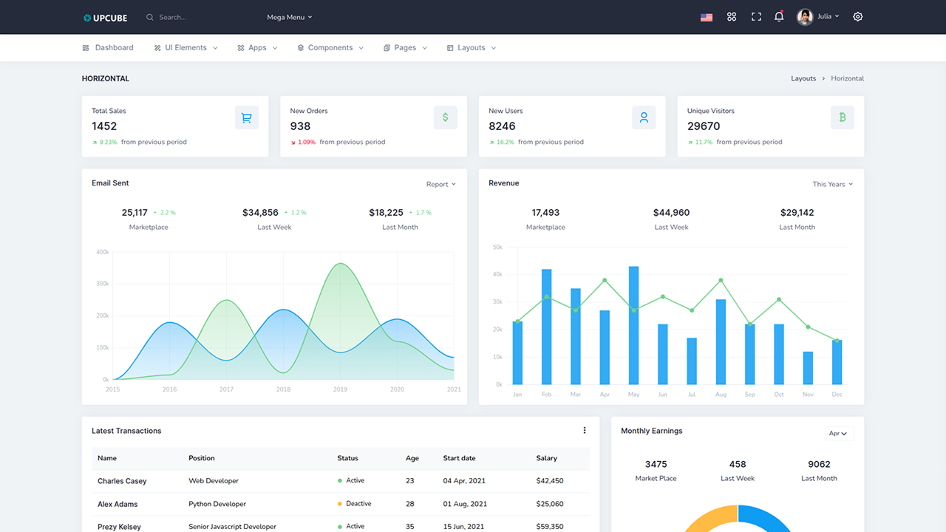Image resolution: width=946 pixels, height=532 pixels.
Task: Select the user icon on New Users card
Action: pyautogui.click(x=644, y=117)
